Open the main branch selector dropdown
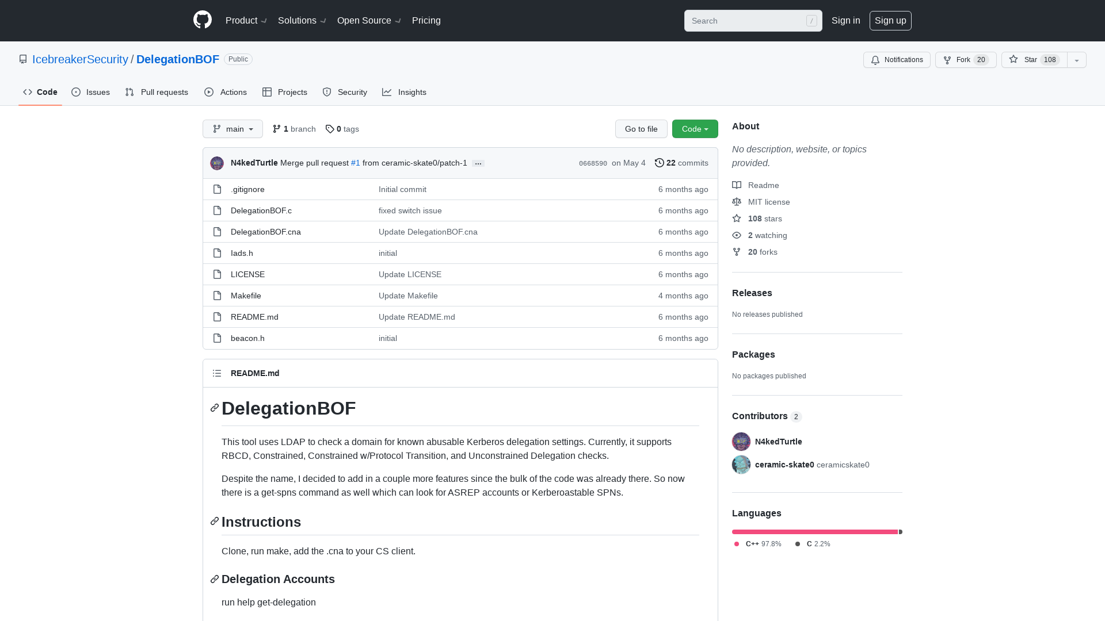Viewport: 1105px width, 621px height. tap(233, 129)
